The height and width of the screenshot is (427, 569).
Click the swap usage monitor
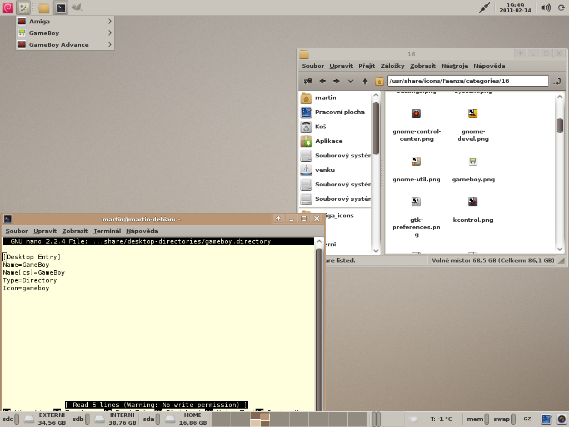pos(505,419)
